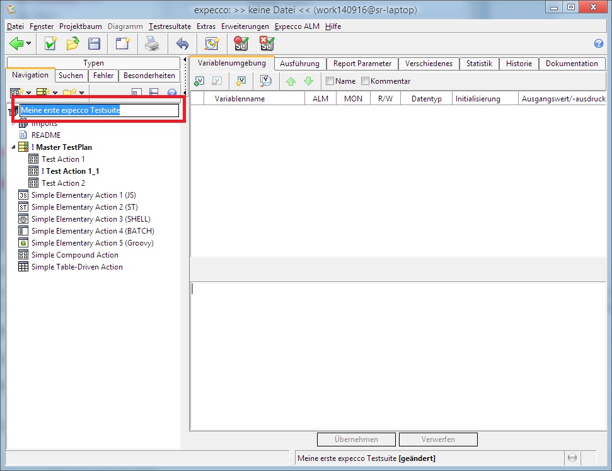
Task: Open the Testresultate menu
Action: [170, 26]
